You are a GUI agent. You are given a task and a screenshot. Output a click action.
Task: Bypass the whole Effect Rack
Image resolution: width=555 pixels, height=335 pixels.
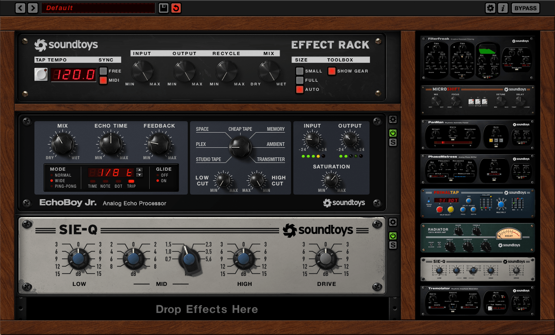(526, 8)
